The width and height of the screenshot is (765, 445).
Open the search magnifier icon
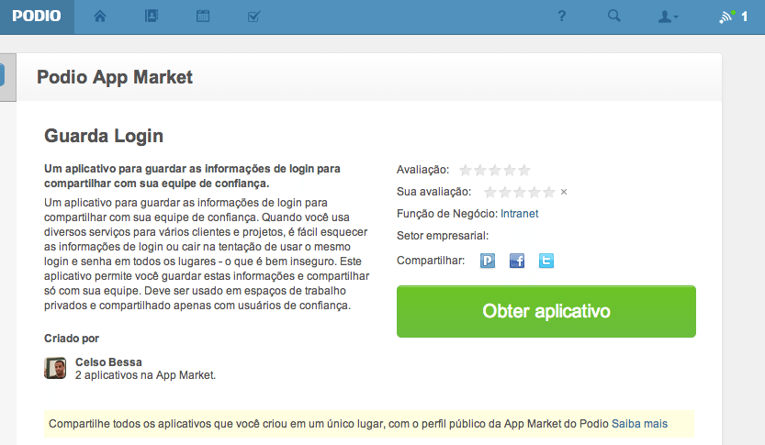point(614,17)
